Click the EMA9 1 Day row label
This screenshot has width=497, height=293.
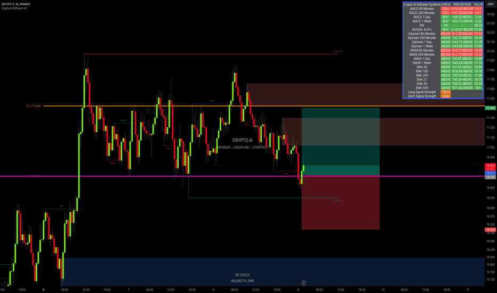click(422, 59)
